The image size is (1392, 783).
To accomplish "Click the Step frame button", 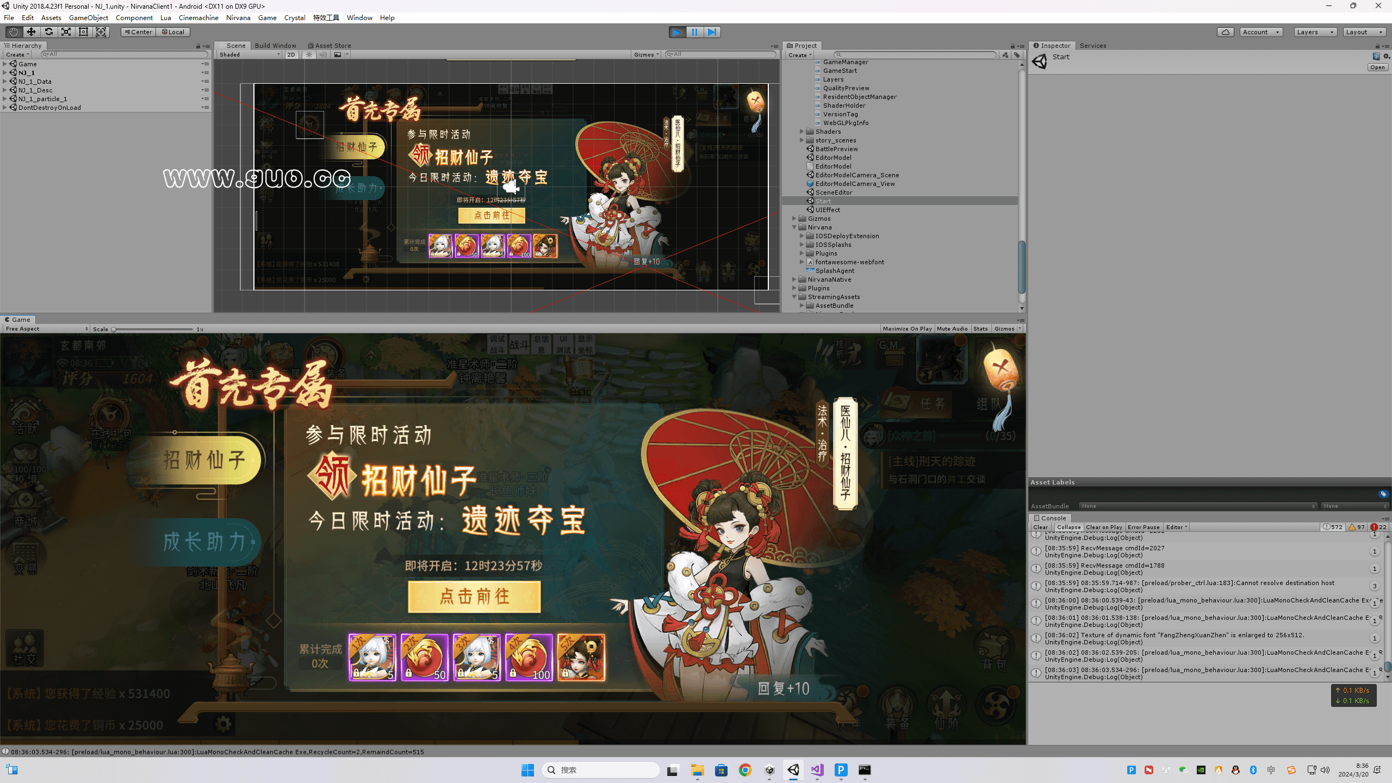I will 712,32.
